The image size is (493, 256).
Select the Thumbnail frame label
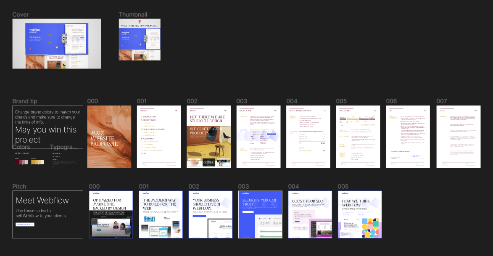tap(133, 14)
